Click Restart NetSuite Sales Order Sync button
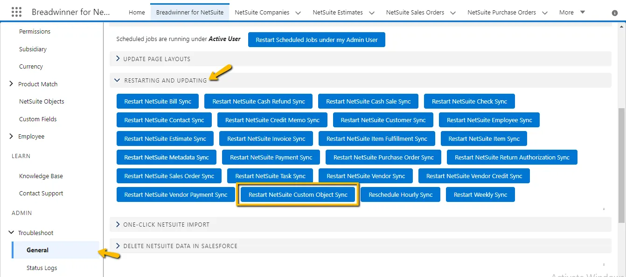The width and height of the screenshot is (626, 277). (169, 176)
